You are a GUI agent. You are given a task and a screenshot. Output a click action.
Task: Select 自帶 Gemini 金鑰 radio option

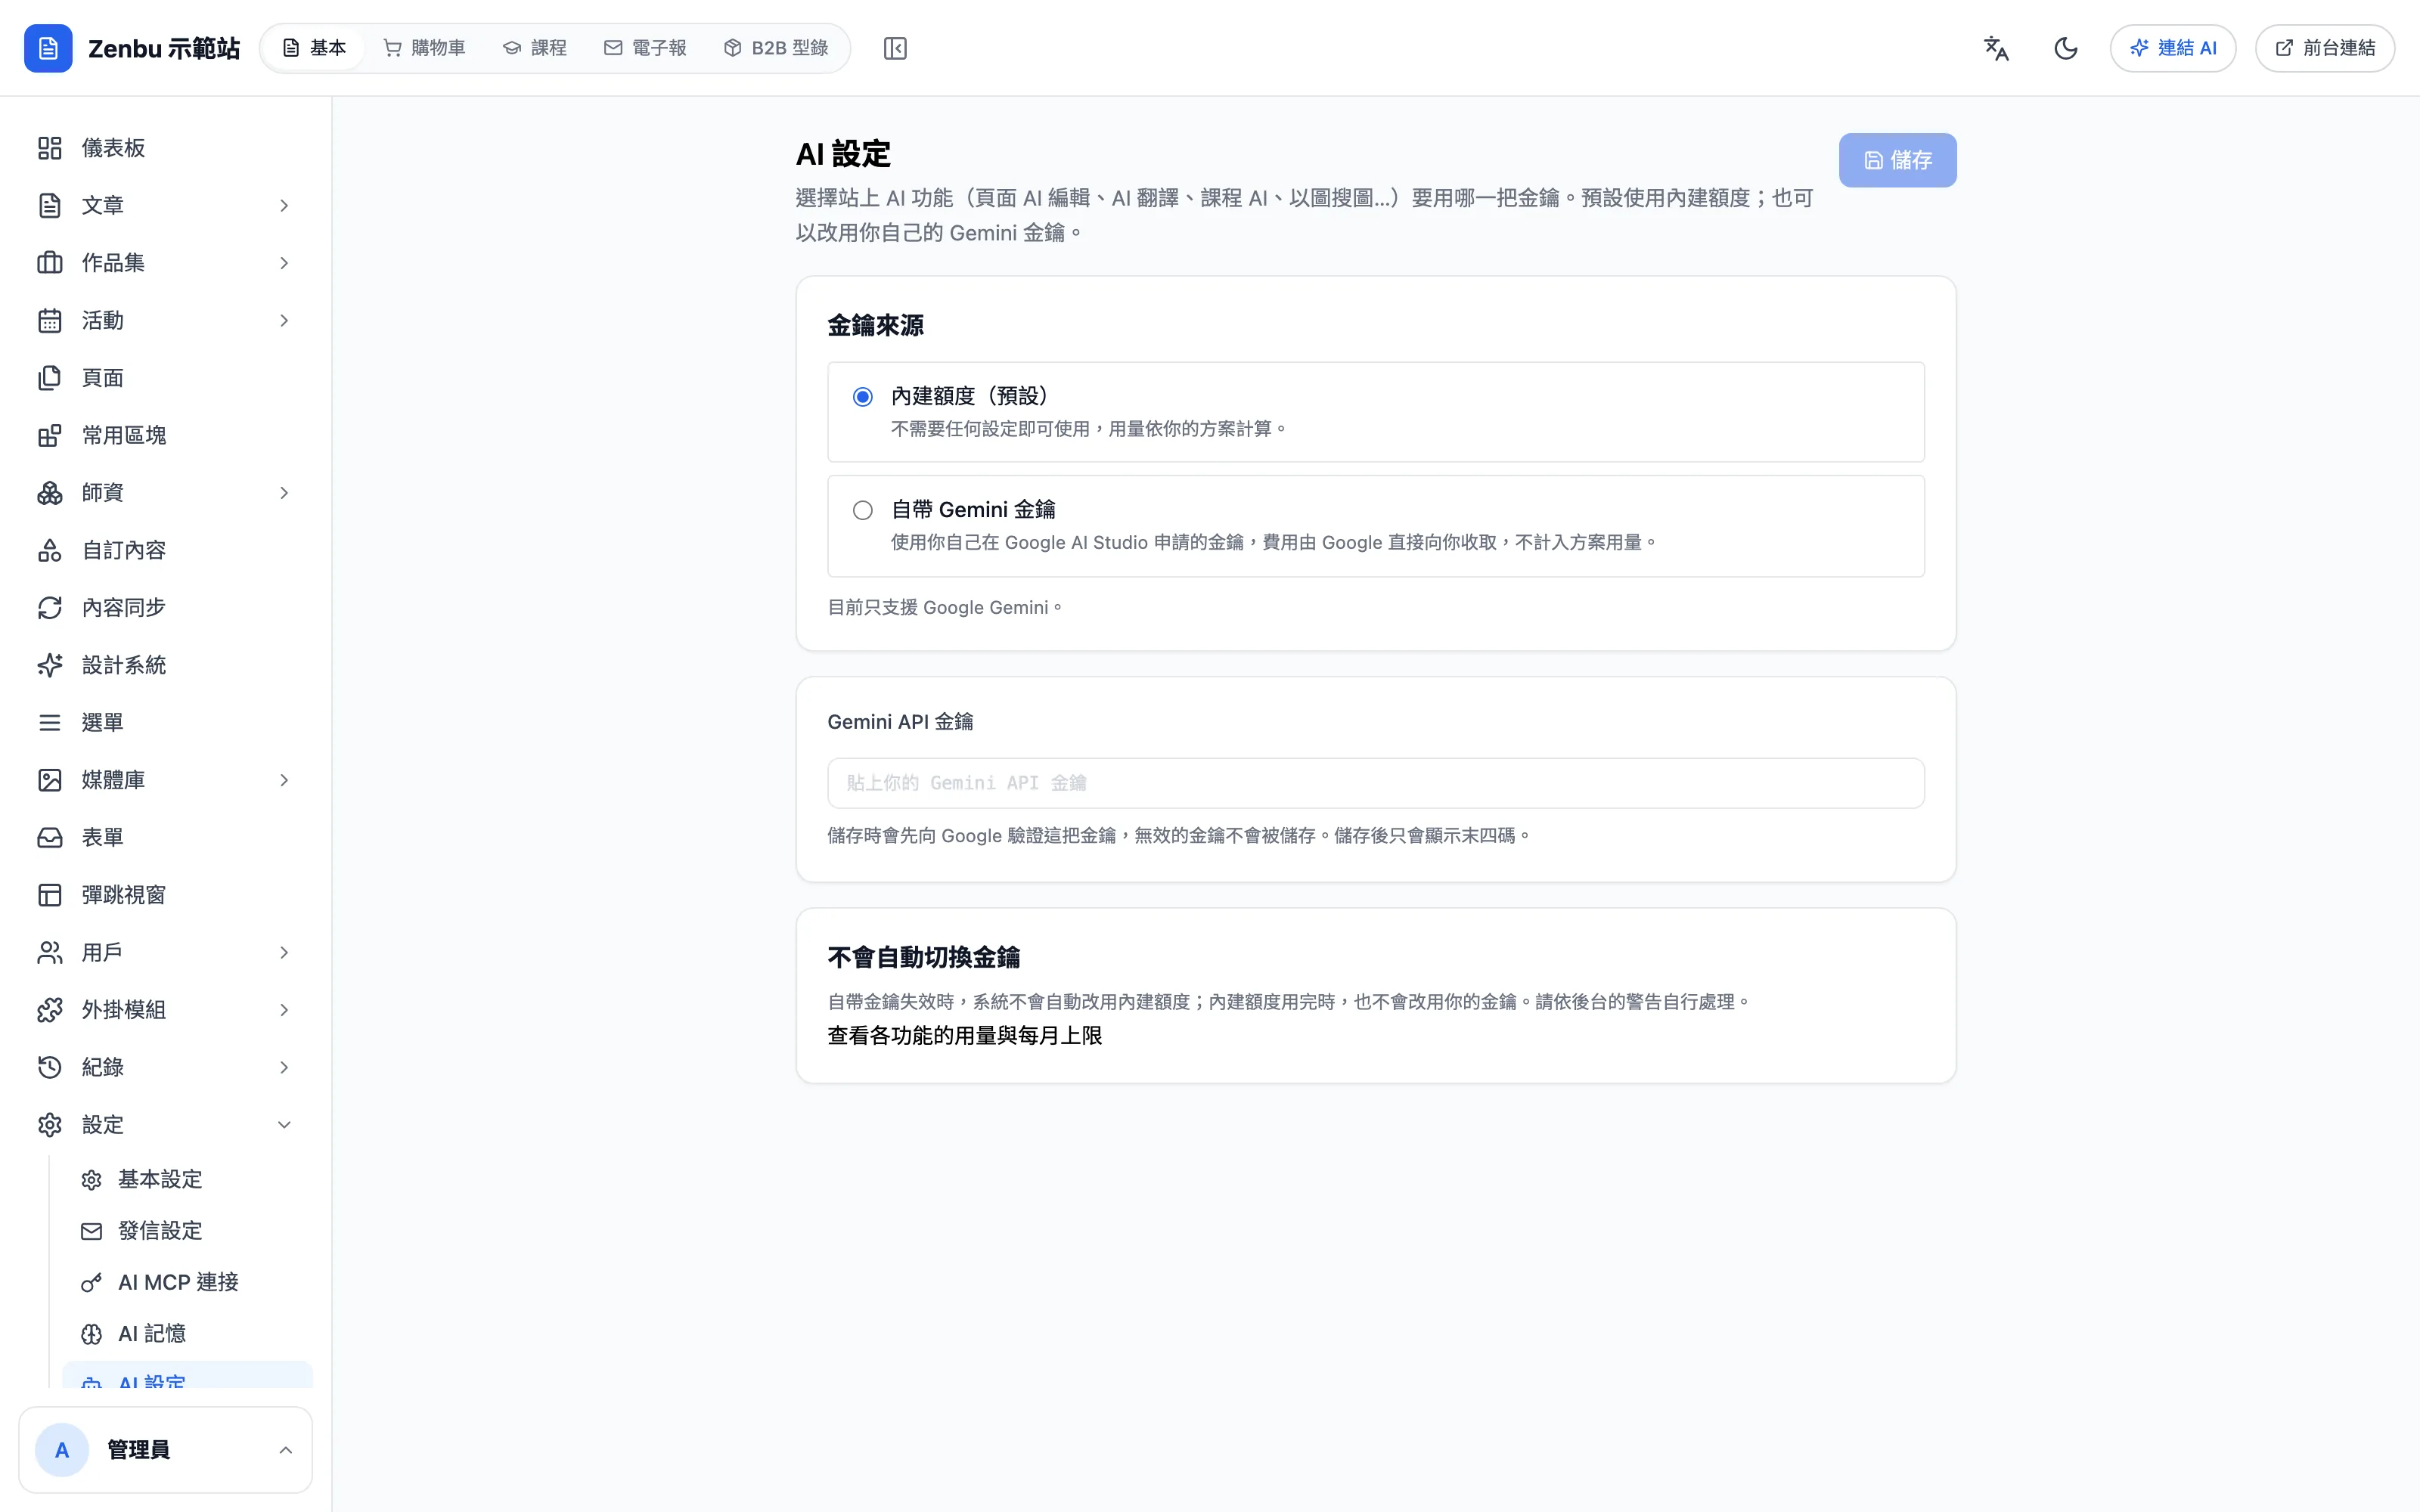pyautogui.click(x=863, y=511)
